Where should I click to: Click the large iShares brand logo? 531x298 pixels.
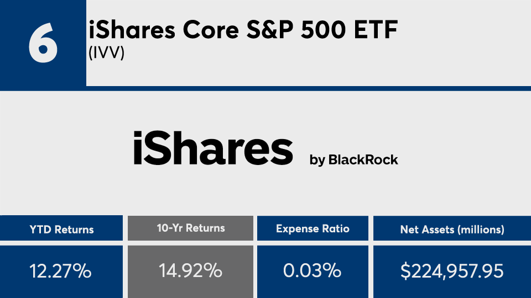pyautogui.click(x=212, y=148)
